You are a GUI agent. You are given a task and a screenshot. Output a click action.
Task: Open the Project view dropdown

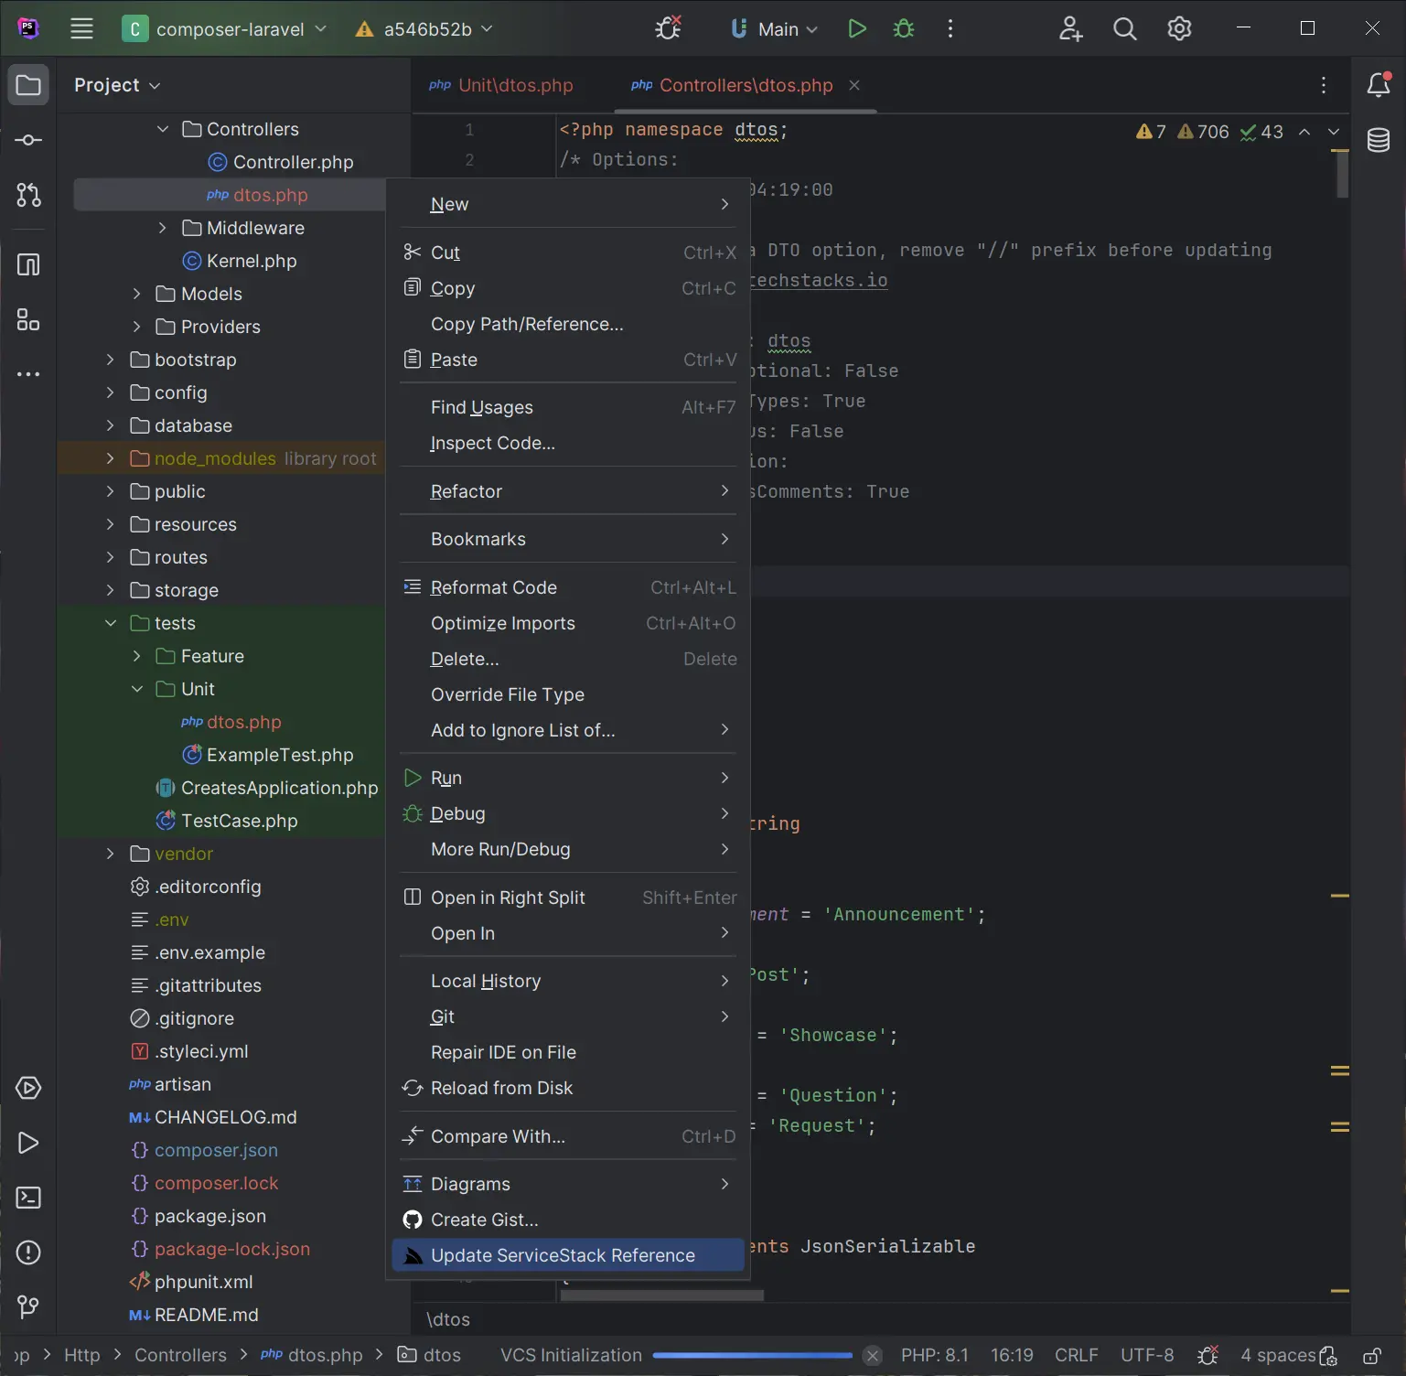[117, 85]
